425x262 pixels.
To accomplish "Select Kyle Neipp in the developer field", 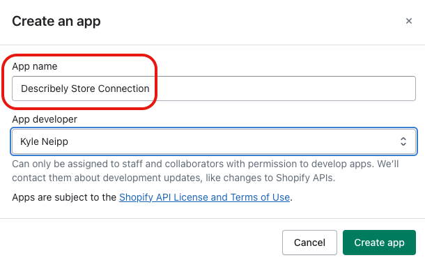I will pyautogui.click(x=44, y=141).
